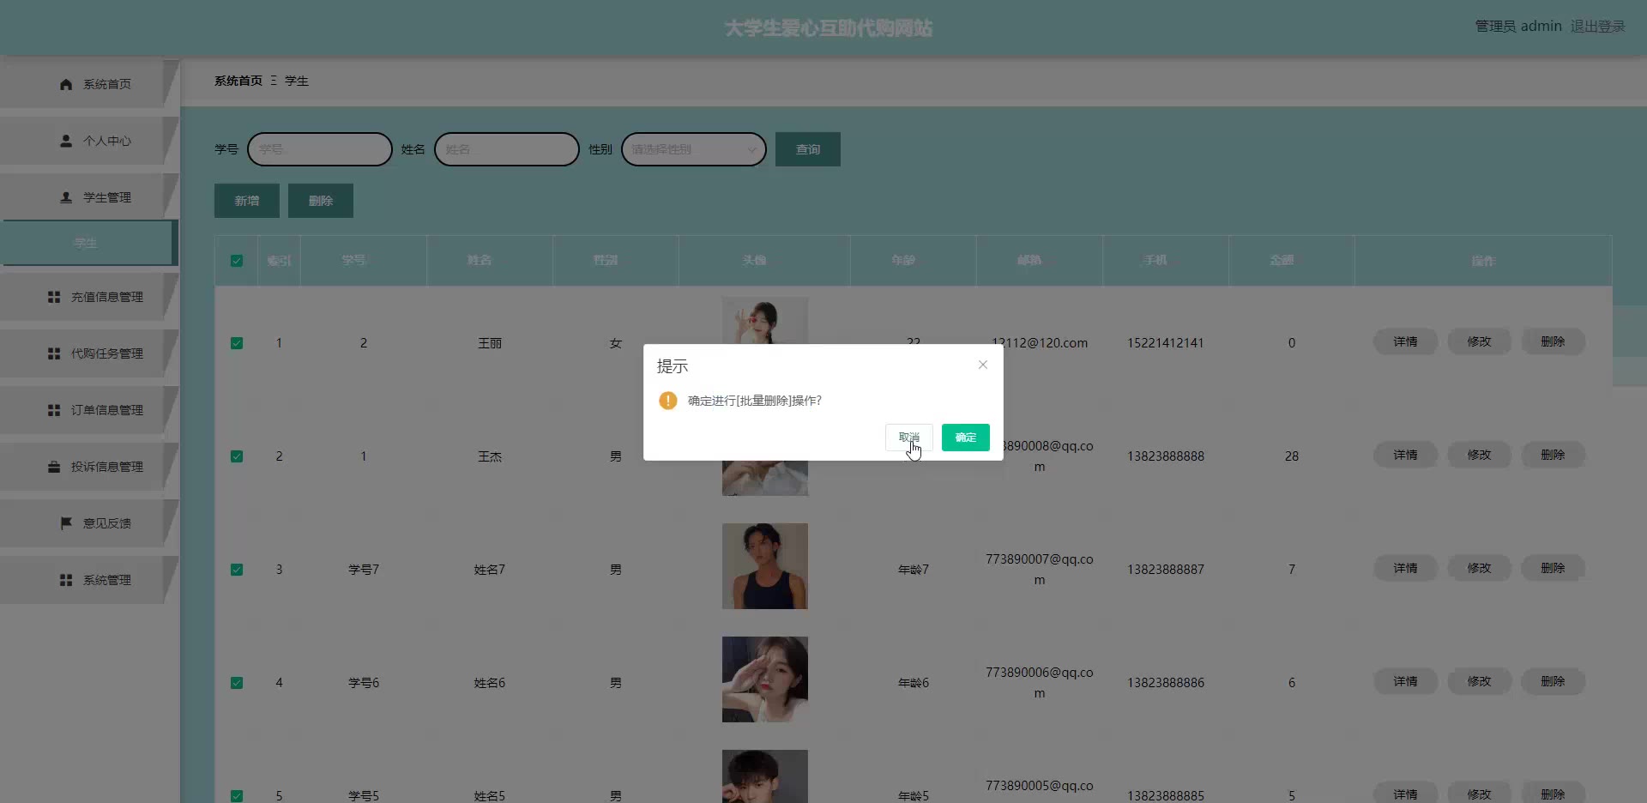Click the batch 删除 button above table

[321, 201]
